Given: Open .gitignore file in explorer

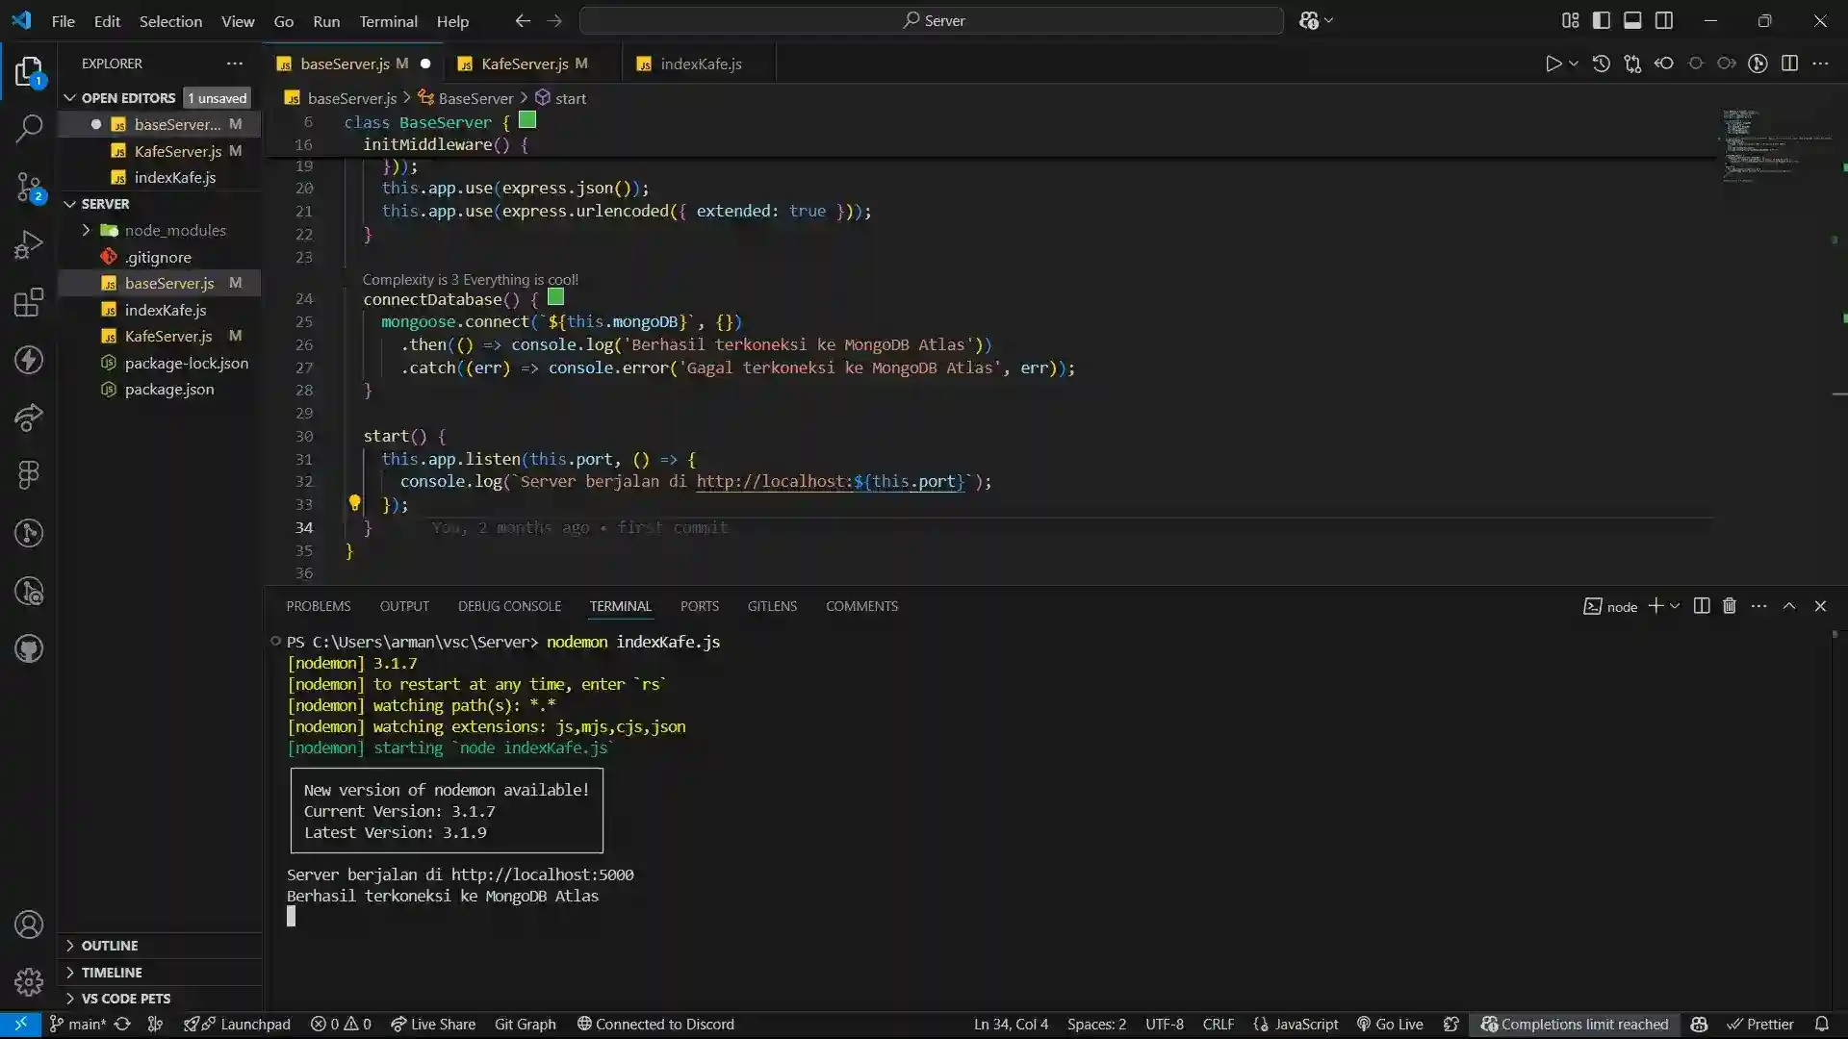Looking at the screenshot, I should [x=159, y=257].
